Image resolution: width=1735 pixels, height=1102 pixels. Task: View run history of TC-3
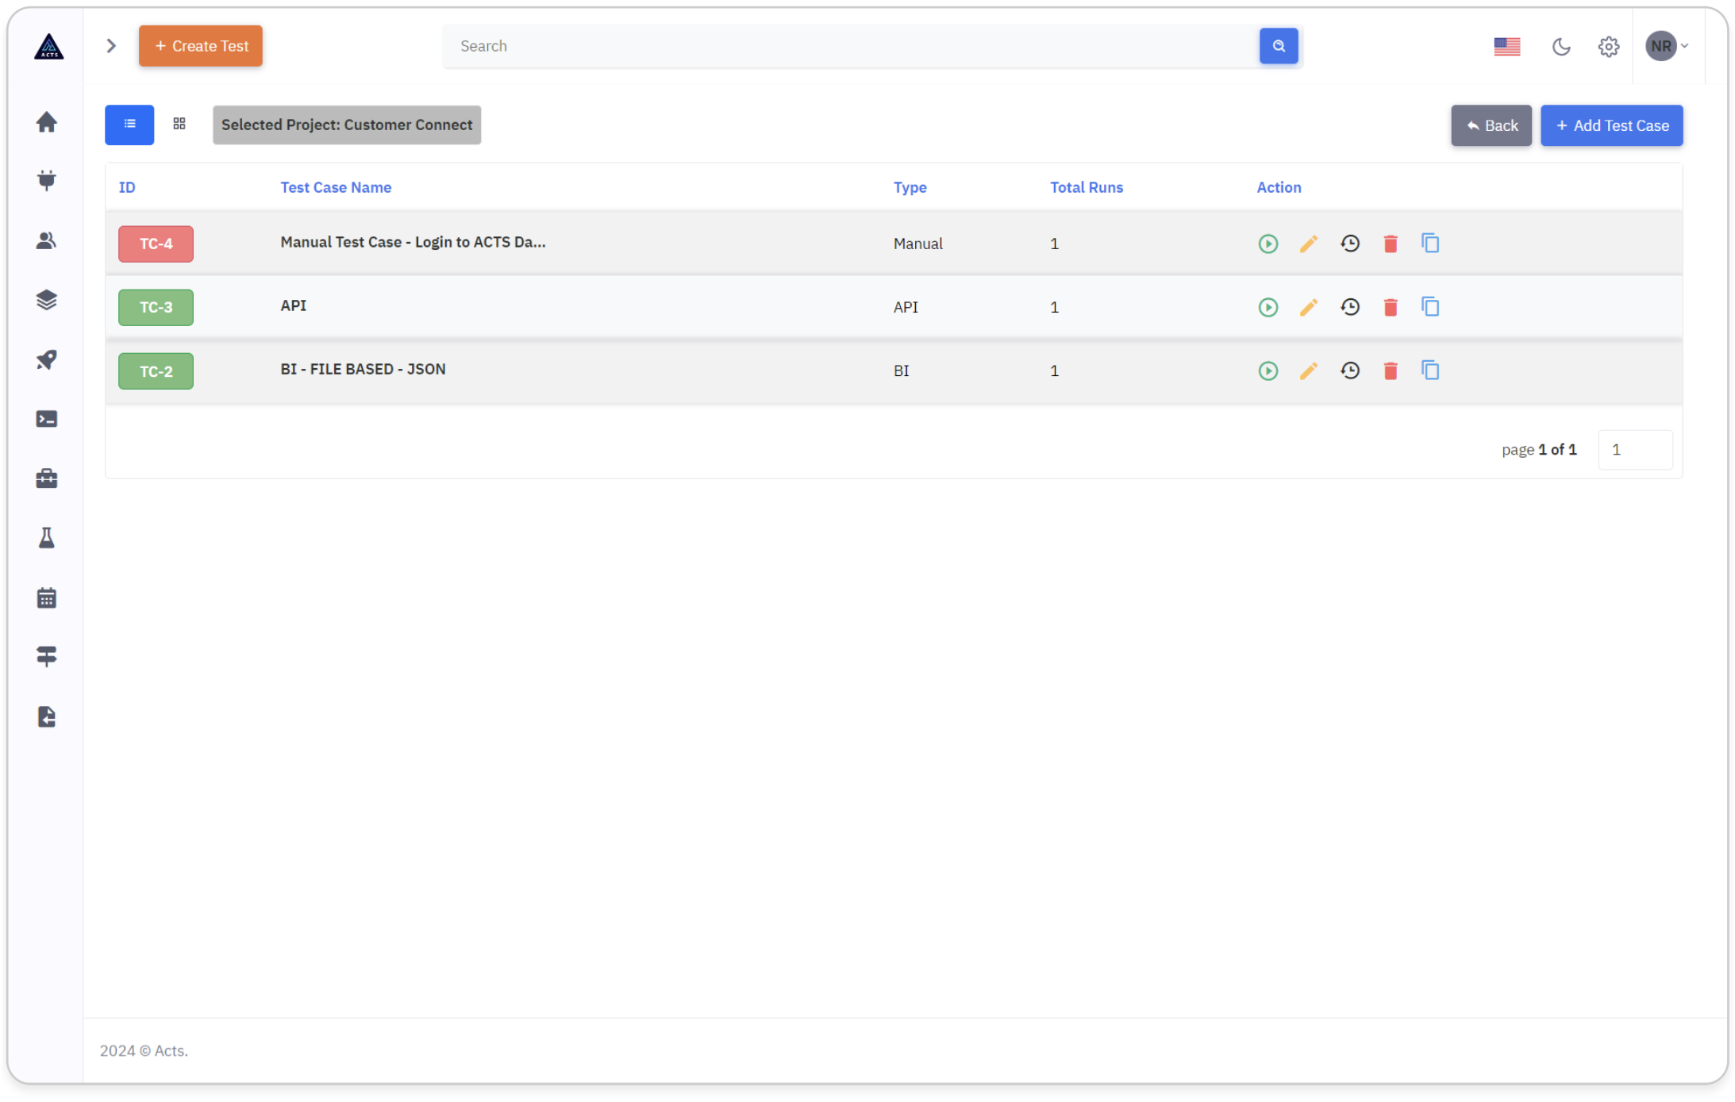point(1349,307)
